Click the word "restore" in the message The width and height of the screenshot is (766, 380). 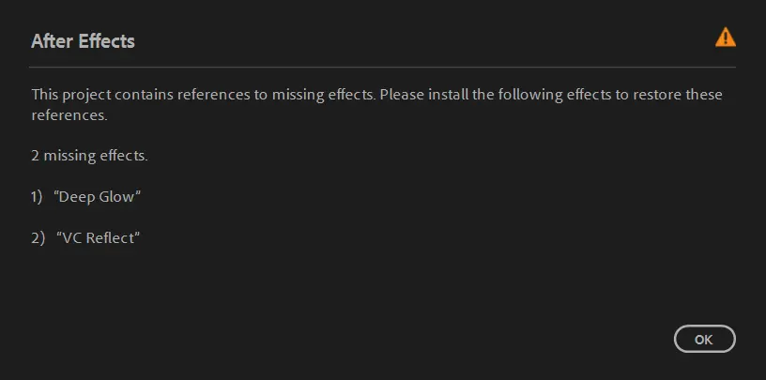[657, 96]
